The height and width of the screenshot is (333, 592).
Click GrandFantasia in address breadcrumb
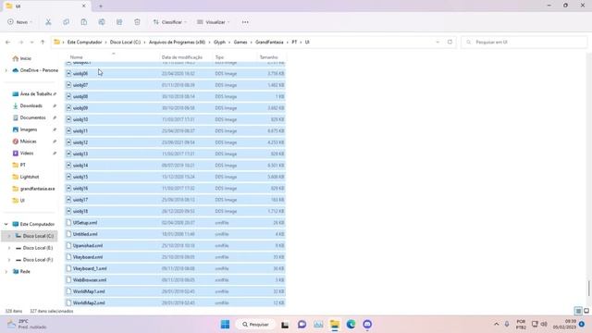pos(269,43)
